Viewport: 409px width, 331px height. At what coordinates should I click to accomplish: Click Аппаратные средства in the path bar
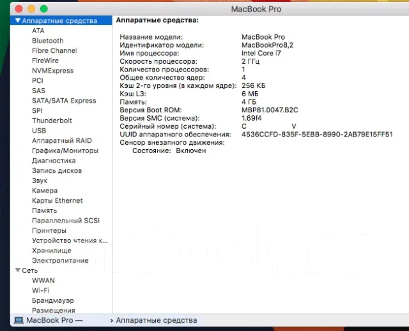[x=156, y=320]
